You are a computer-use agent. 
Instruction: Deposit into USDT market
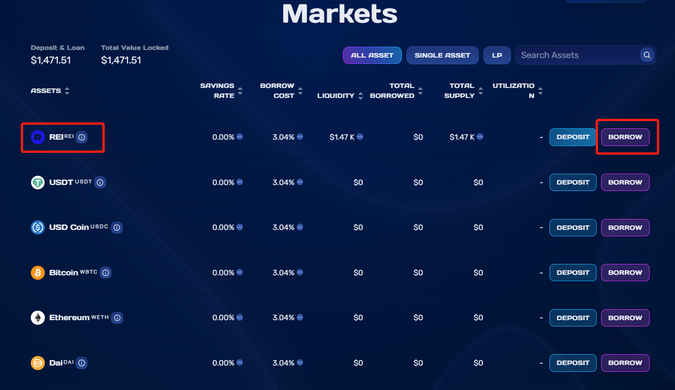click(573, 182)
